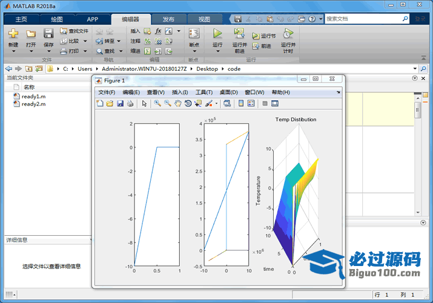Click the Print Figure icon in Figure toolbar
The image size is (433, 303).
pyautogui.click(x=130, y=104)
